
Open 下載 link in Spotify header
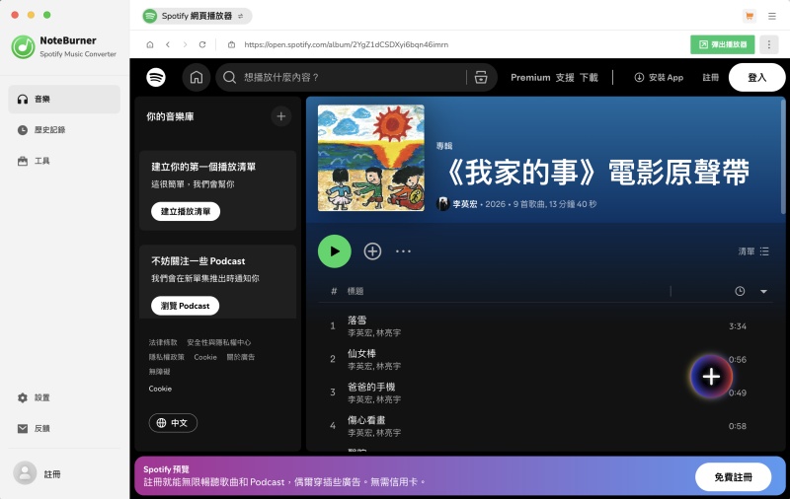(589, 78)
